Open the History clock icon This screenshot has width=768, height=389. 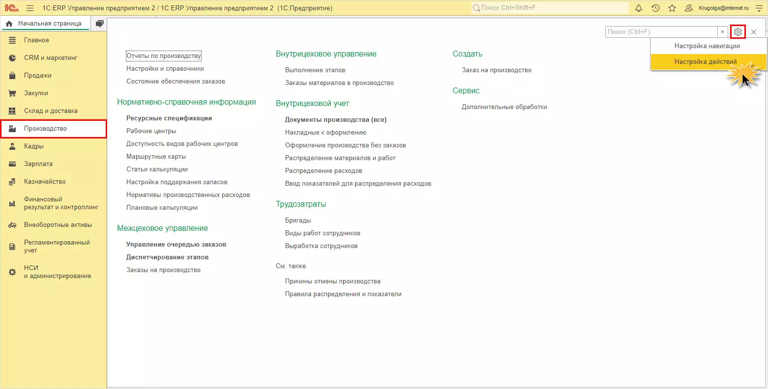click(655, 8)
